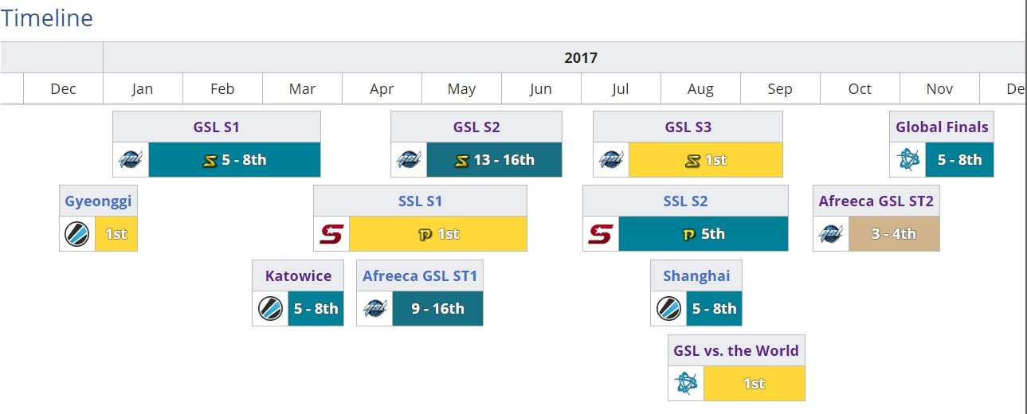Open the Global Finals link
Screen dimensions: 1027x414
click(x=942, y=127)
